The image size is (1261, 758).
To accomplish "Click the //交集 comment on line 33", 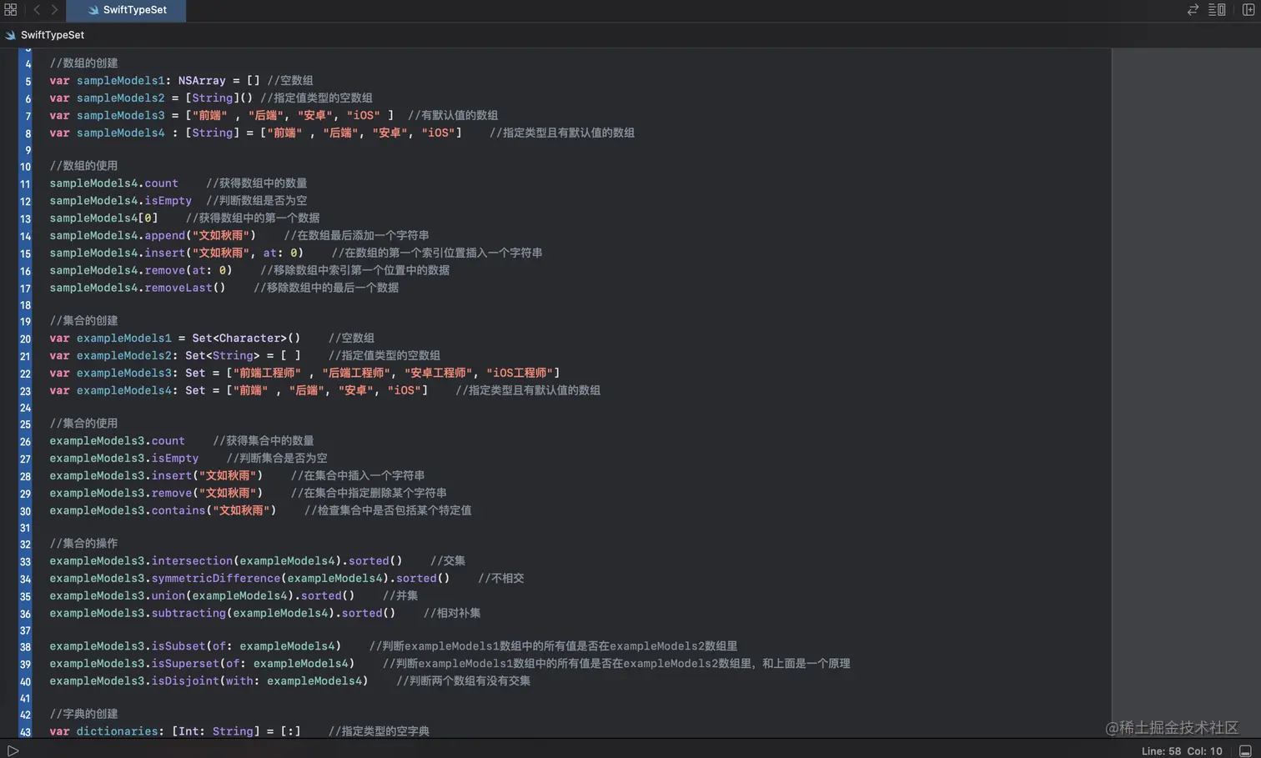I will click(448, 561).
